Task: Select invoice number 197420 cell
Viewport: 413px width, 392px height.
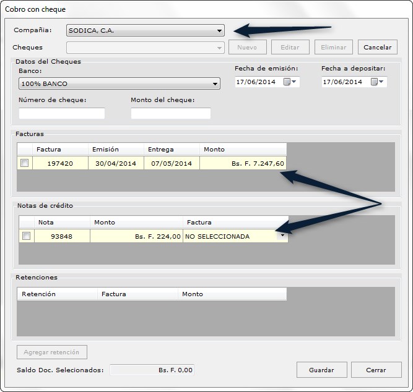Action: coord(60,163)
